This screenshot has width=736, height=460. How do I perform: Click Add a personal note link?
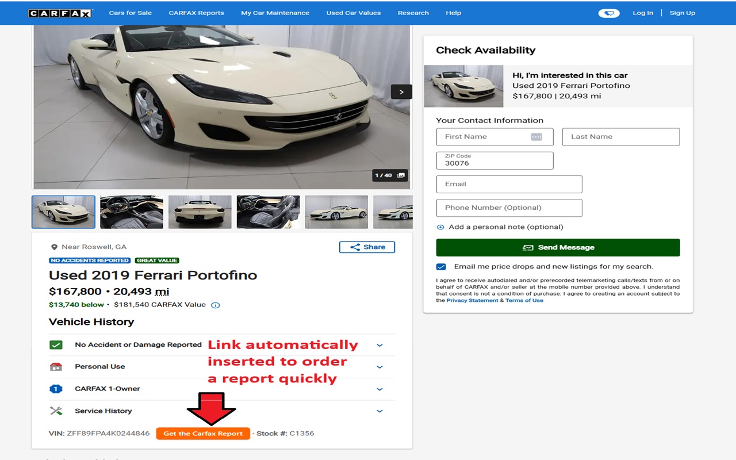tap(506, 227)
